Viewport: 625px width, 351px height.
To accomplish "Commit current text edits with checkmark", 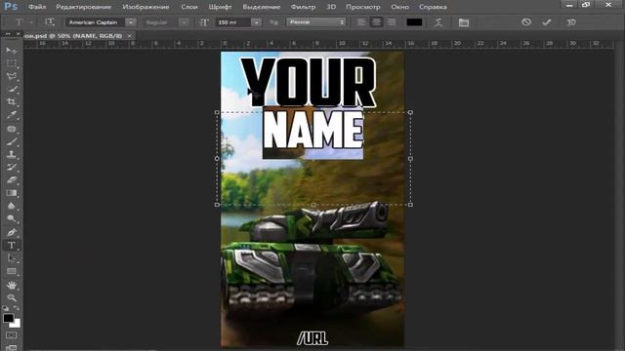I will 547,22.
